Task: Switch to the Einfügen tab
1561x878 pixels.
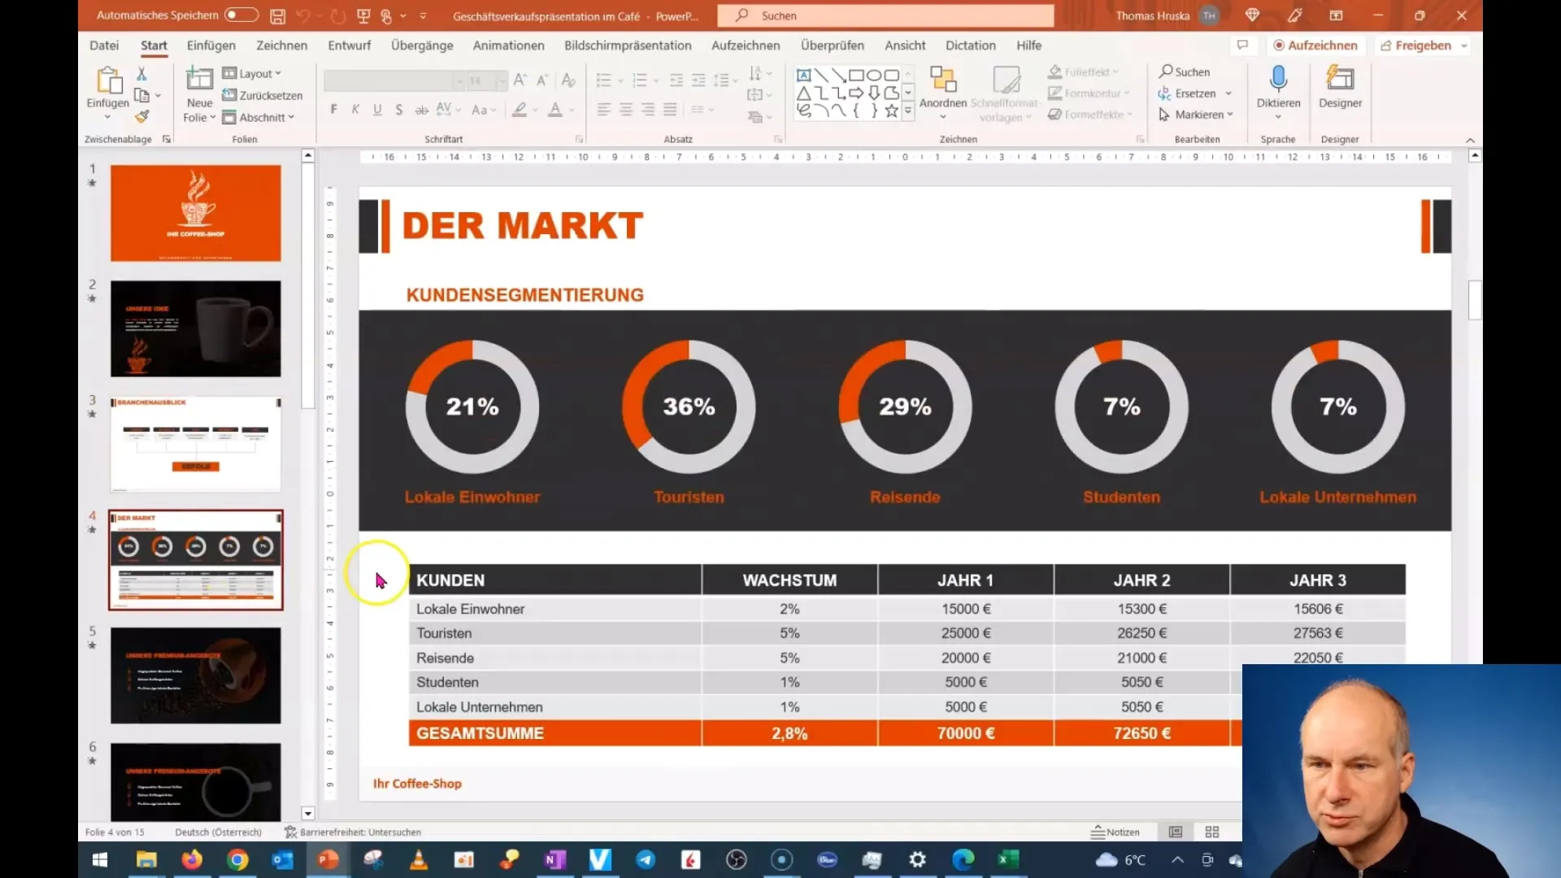Action: point(211,46)
